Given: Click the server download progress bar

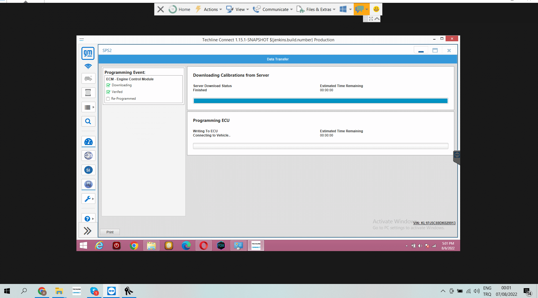Looking at the screenshot, I should (321, 101).
